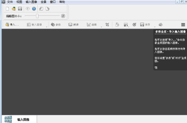Click the open project folder icon

pos(14,9)
